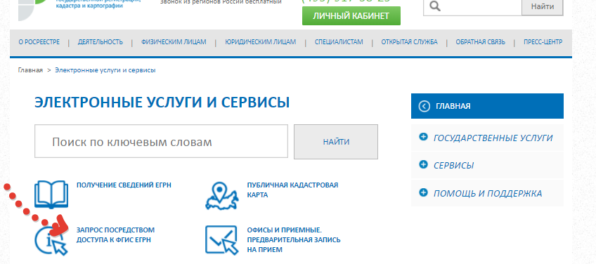Select ФИЗИЧЕСКИМ ЛИЦАМ in navigation
This screenshot has height=264, width=596.
point(174,42)
